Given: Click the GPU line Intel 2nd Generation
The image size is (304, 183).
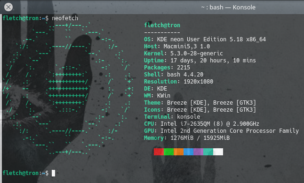Looking at the screenshot, I should pos(221,131).
